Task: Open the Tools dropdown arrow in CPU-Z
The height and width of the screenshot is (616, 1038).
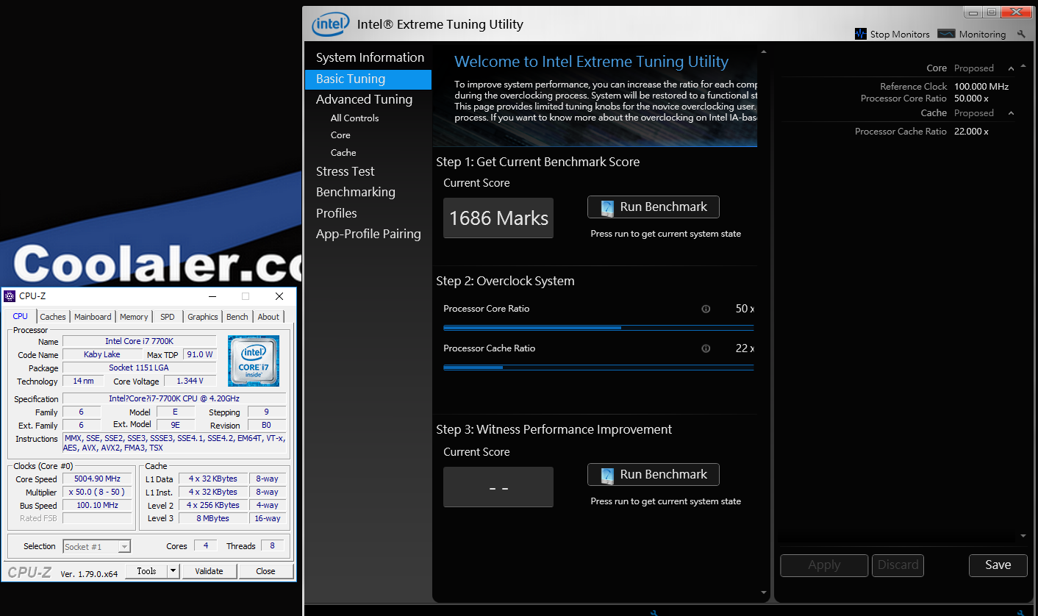Action: point(173,571)
